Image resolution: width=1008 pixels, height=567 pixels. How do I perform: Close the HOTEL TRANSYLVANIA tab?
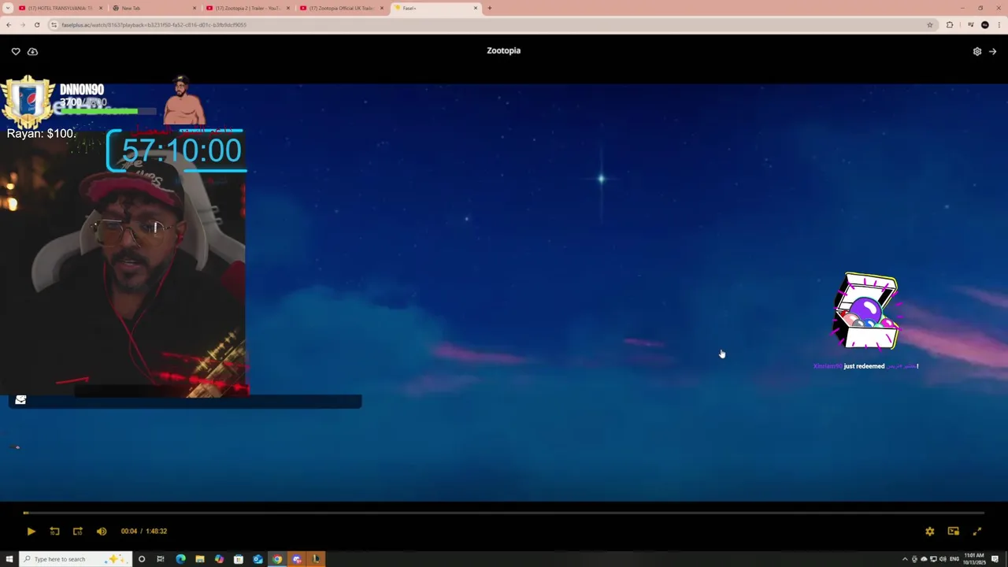tap(101, 8)
